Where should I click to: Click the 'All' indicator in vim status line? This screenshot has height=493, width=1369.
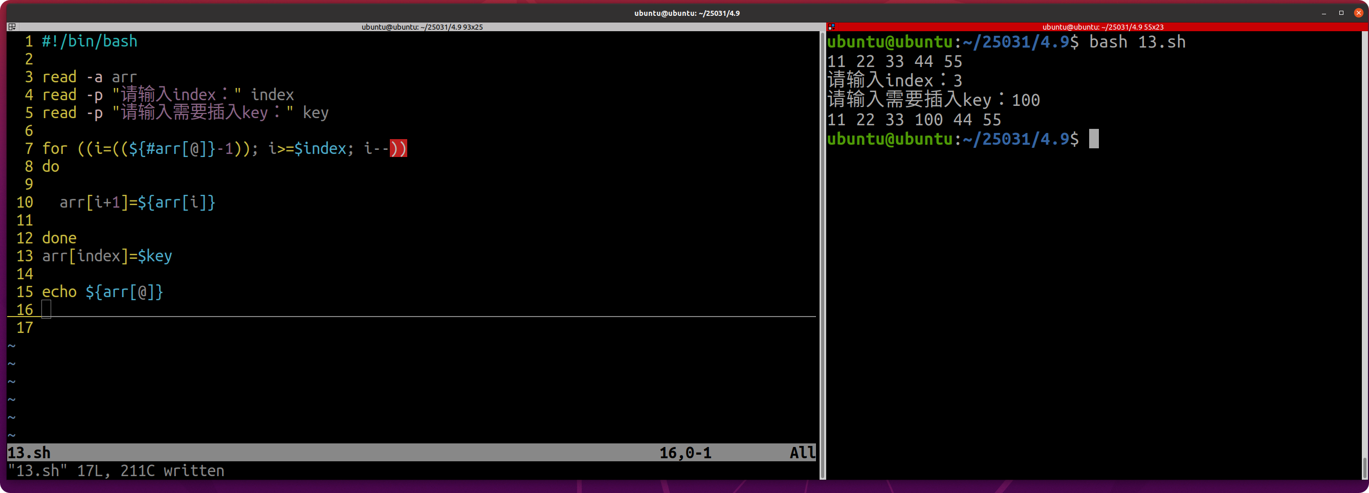803,453
